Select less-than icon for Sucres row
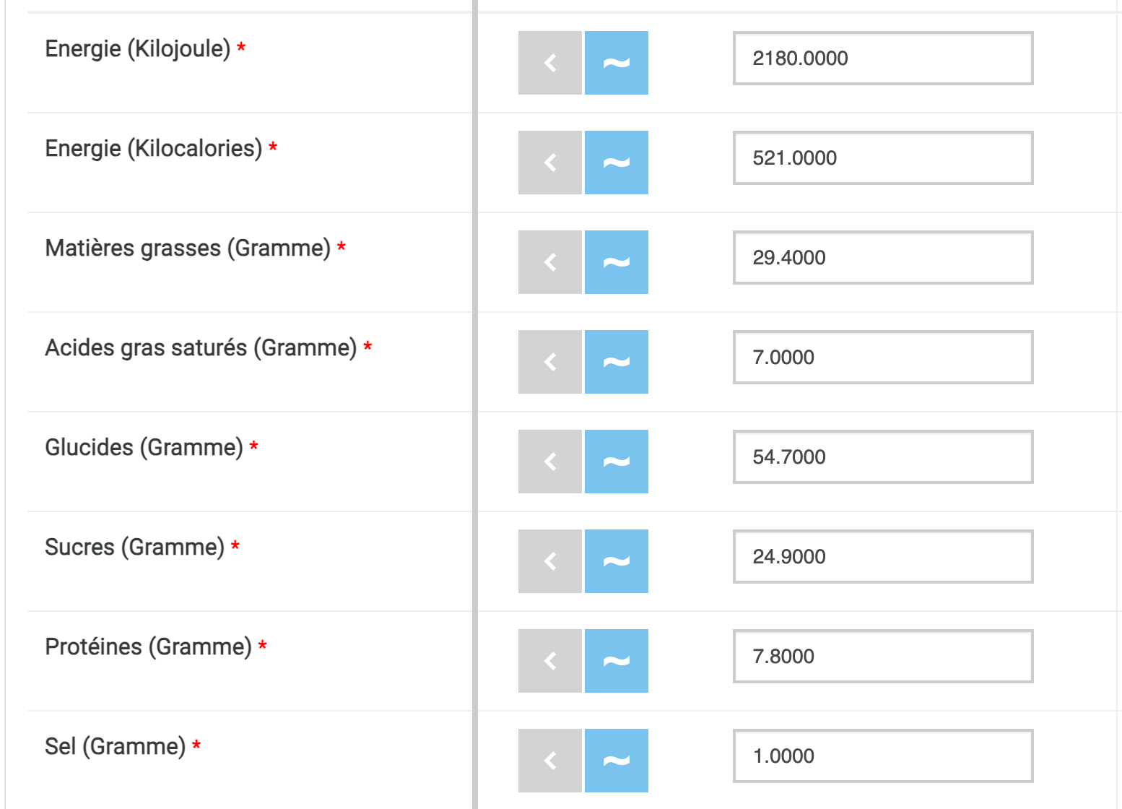This screenshot has height=809, width=1122. 550,561
